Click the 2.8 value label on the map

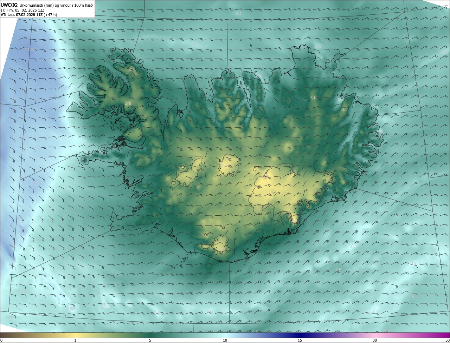tap(128, 103)
